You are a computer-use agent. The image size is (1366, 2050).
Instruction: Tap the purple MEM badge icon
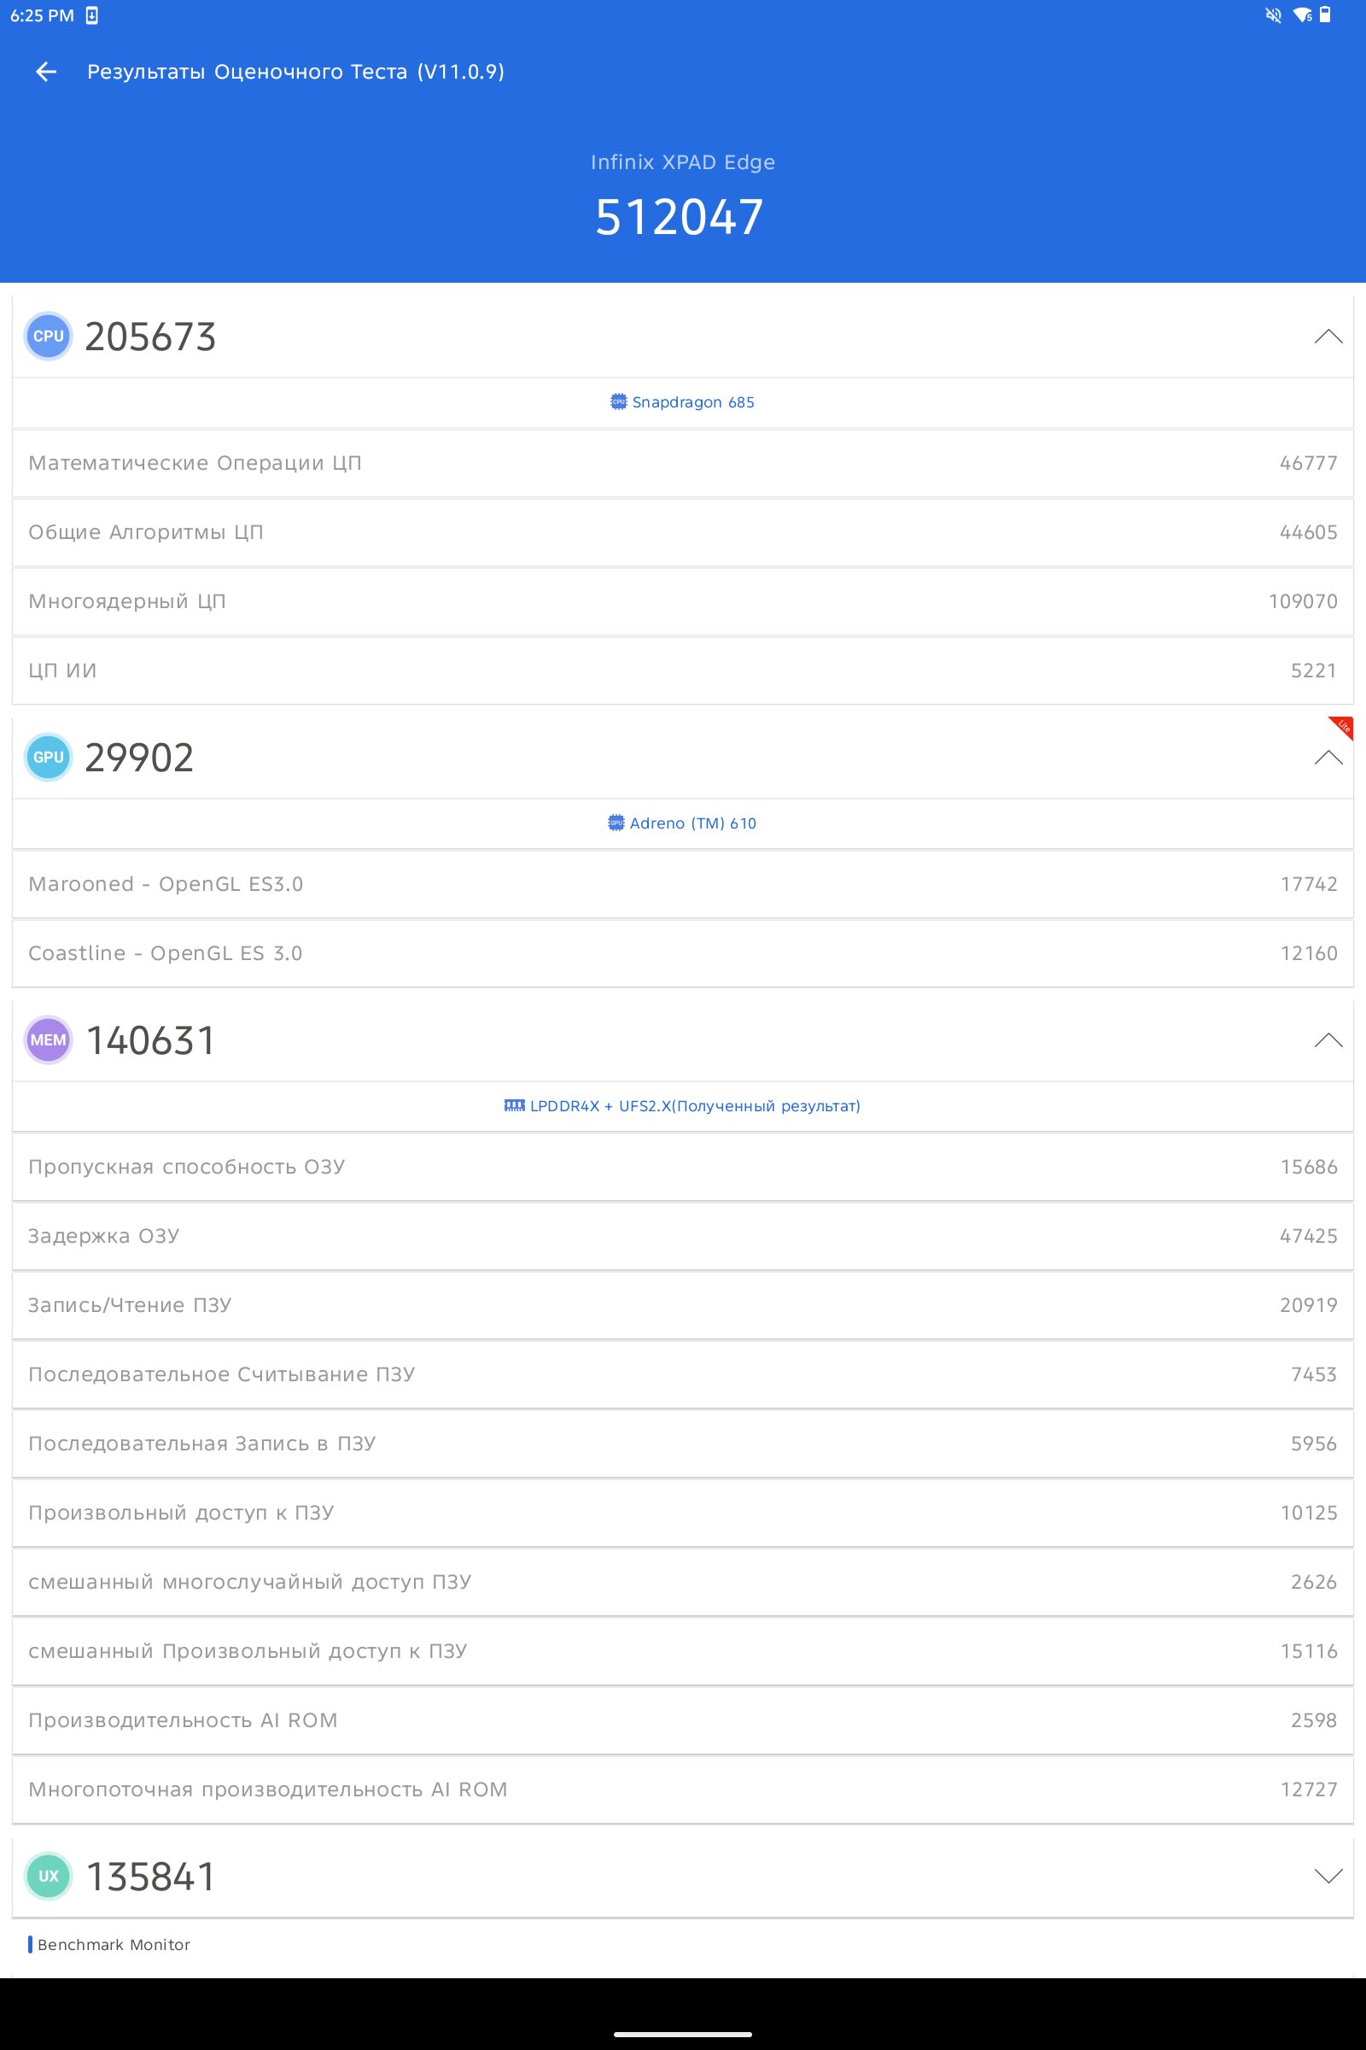click(48, 1040)
